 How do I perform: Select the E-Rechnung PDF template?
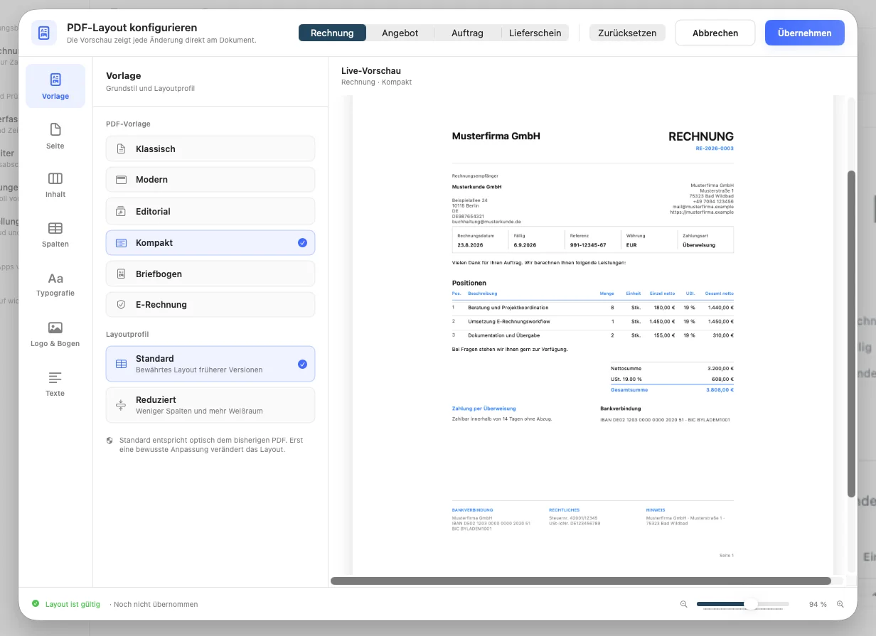click(x=210, y=305)
